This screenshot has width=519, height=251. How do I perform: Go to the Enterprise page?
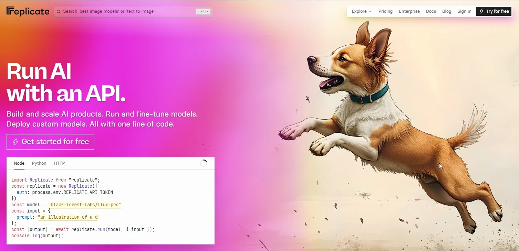(x=409, y=11)
